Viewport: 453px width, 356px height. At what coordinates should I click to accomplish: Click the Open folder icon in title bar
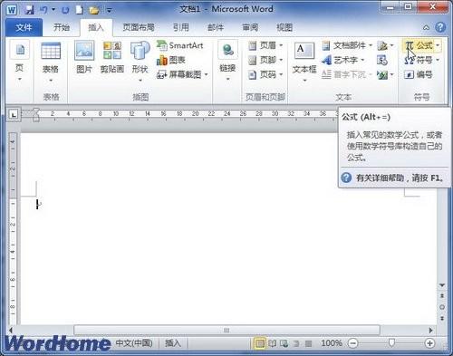[x=94, y=10]
